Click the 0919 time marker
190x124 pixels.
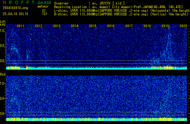point(165,26)
